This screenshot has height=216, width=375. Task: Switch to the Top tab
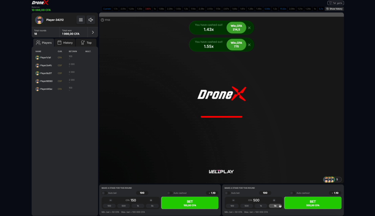point(87,42)
